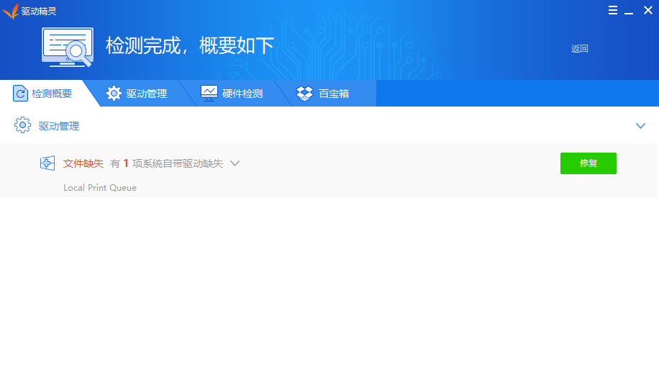The image size is (659, 388).
Task: Click the 文件缺失 patch icon
Action: (x=47, y=163)
